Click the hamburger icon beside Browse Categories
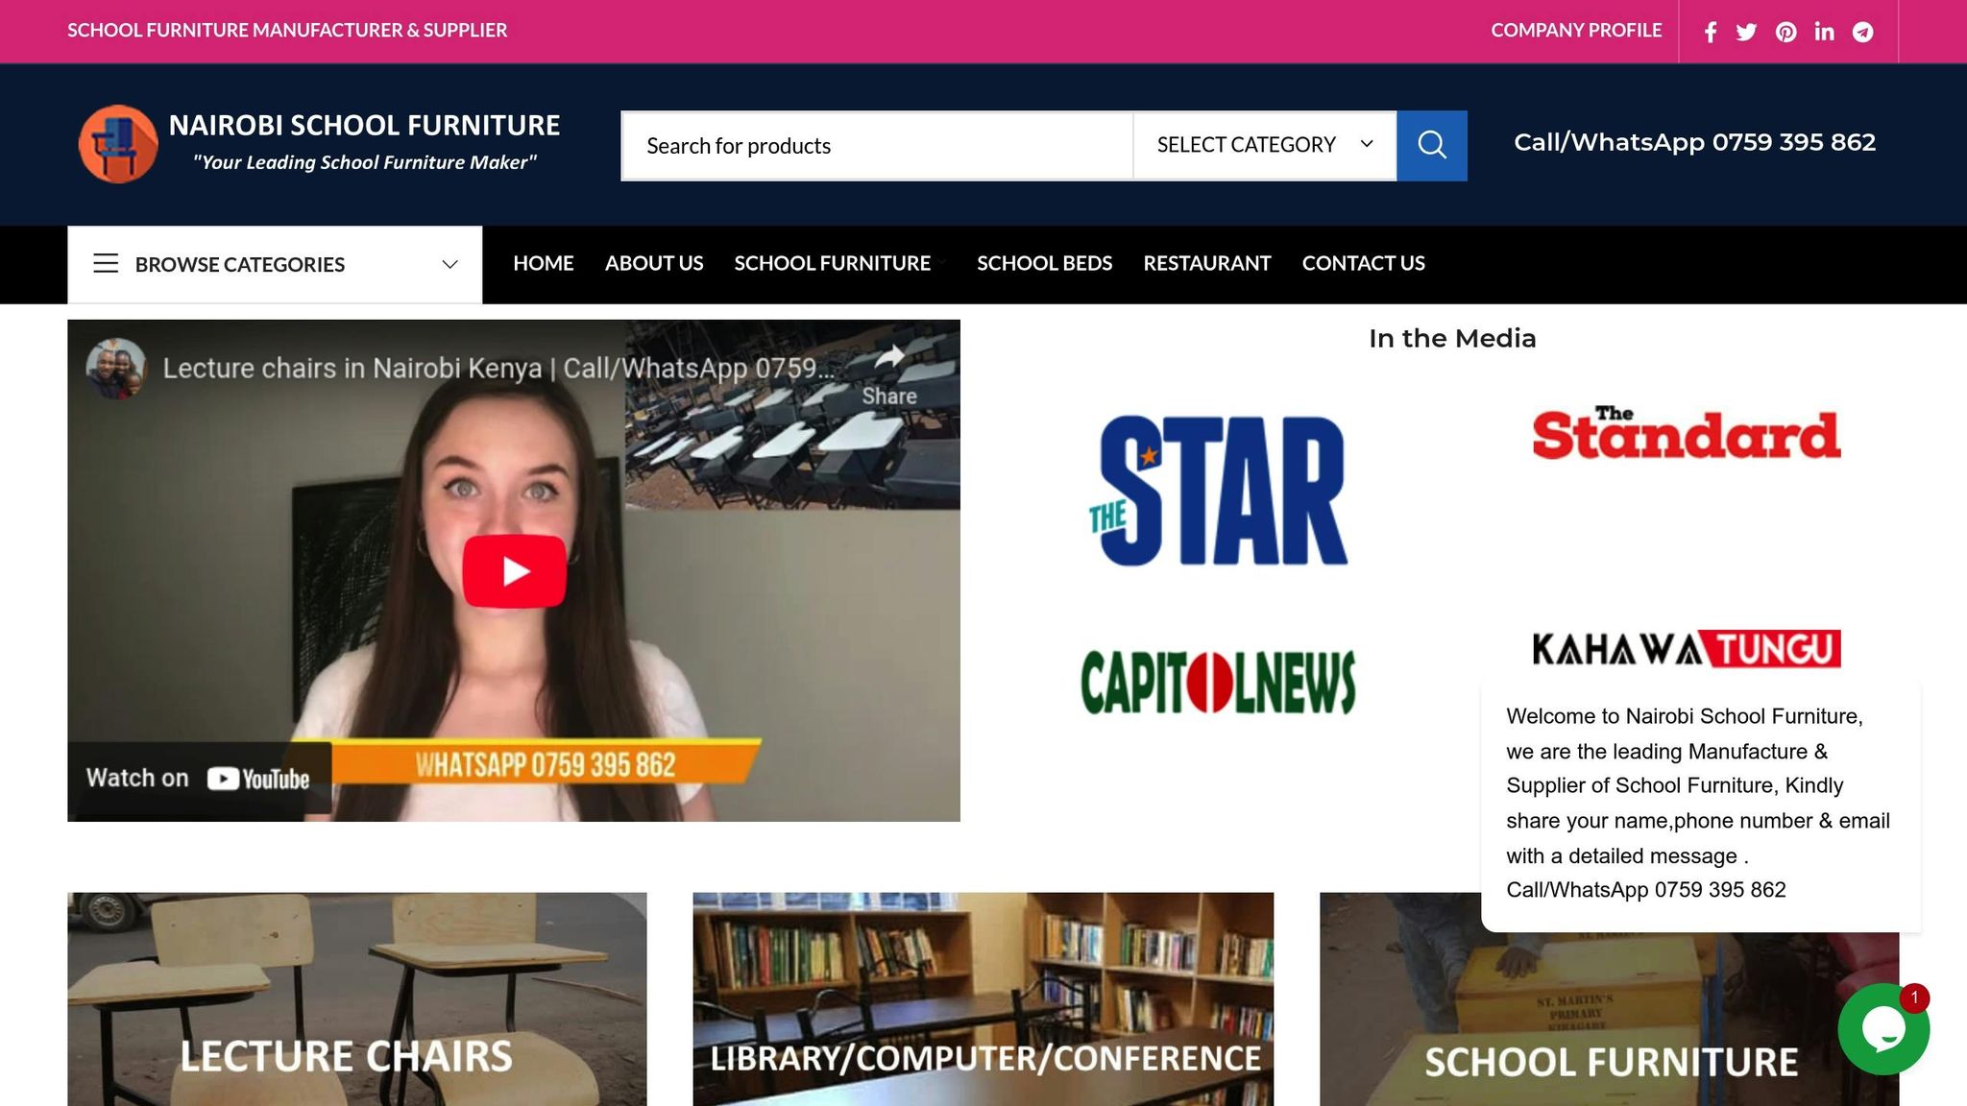The image size is (1967, 1106). tap(106, 263)
